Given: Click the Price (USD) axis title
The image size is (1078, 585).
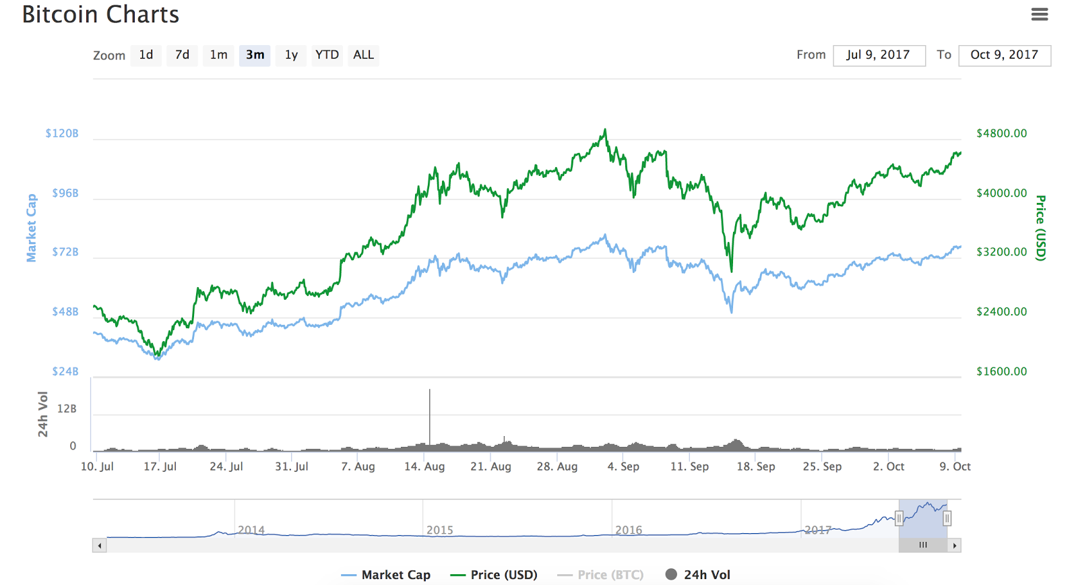Looking at the screenshot, I should pos(1041,228).
